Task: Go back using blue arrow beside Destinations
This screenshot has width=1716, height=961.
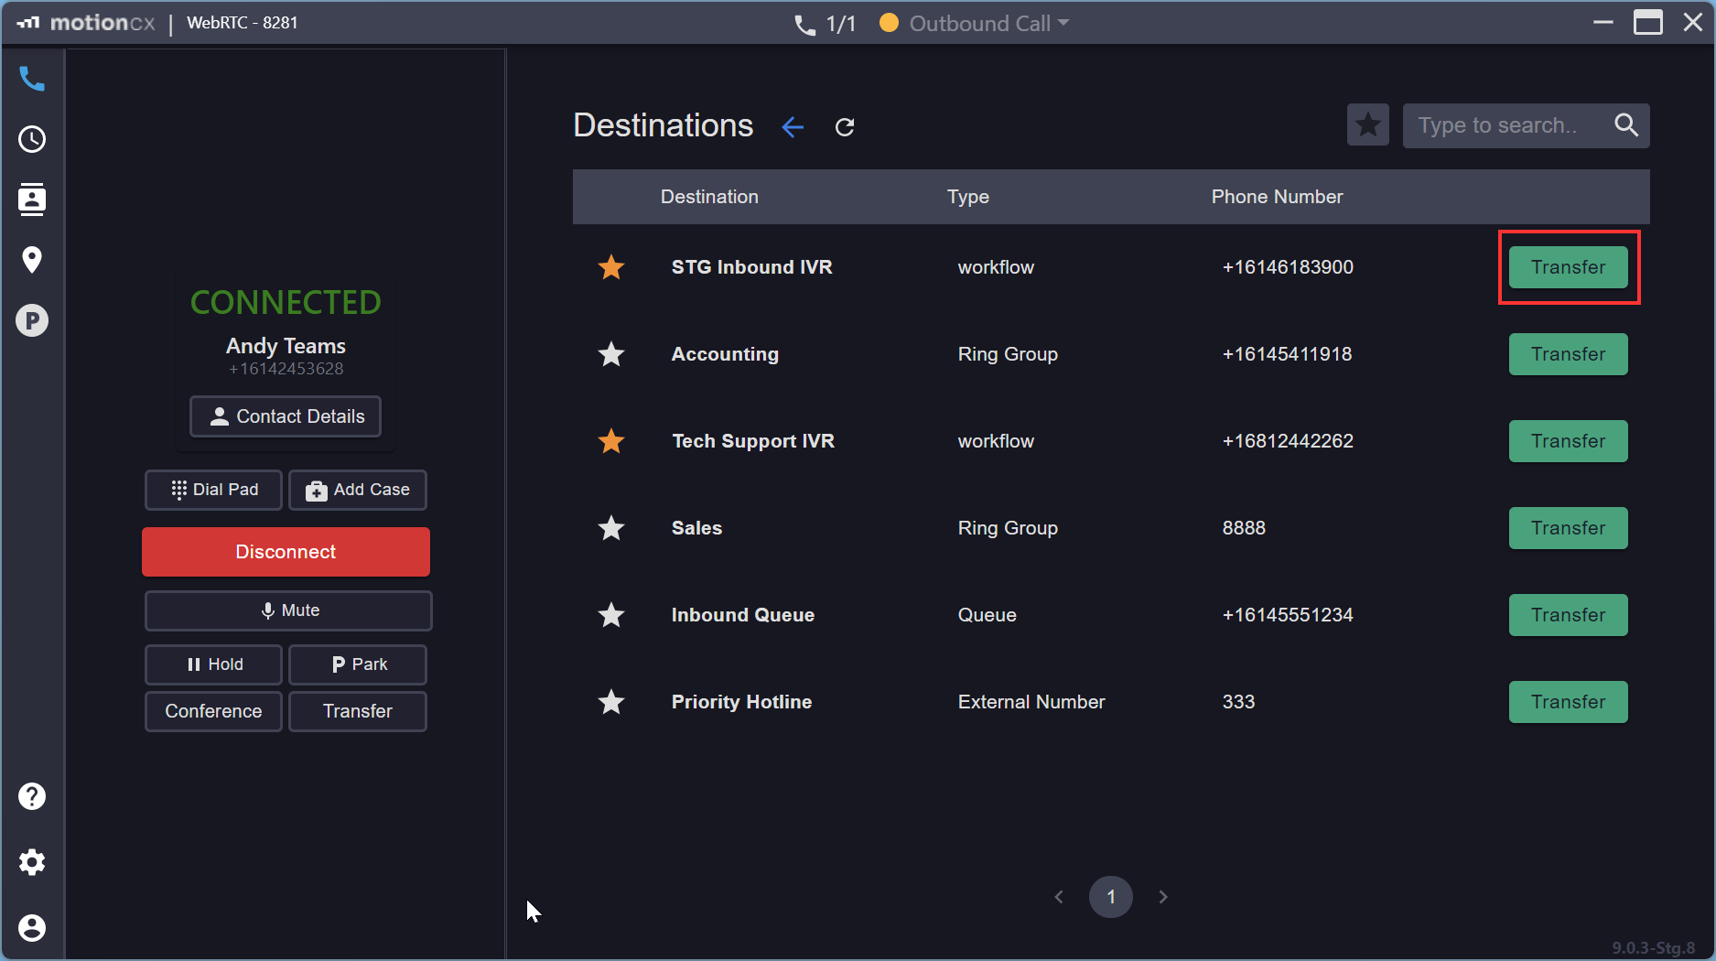Action: [x=793, y=127]
